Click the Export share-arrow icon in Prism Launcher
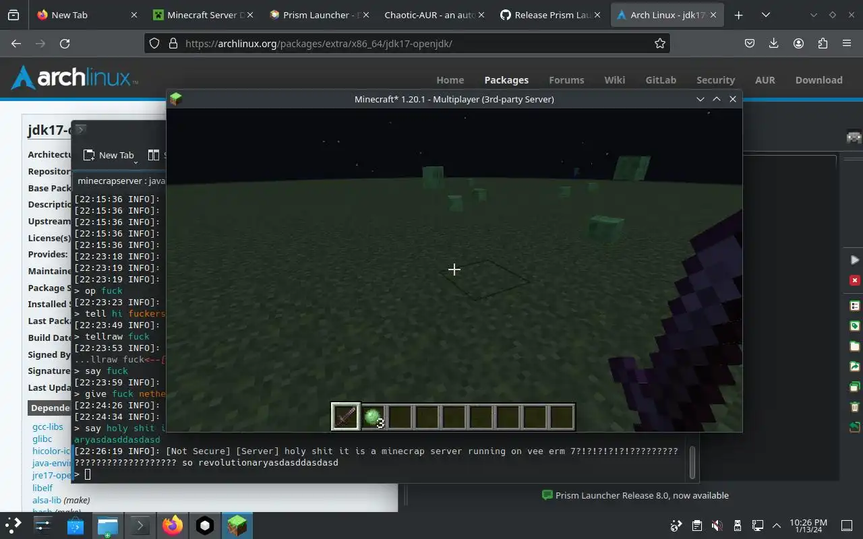Viewport: 863px width, 539px height. tap(855, 367)
